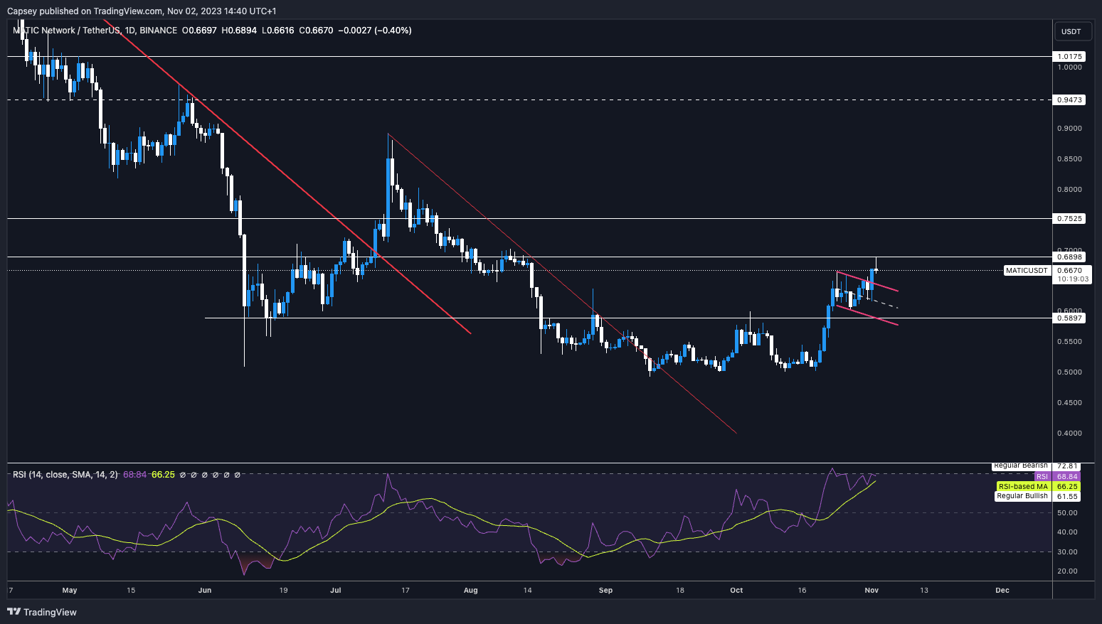
Task: Click the Regular Bullish label
Action: (x=1022, y=496)
